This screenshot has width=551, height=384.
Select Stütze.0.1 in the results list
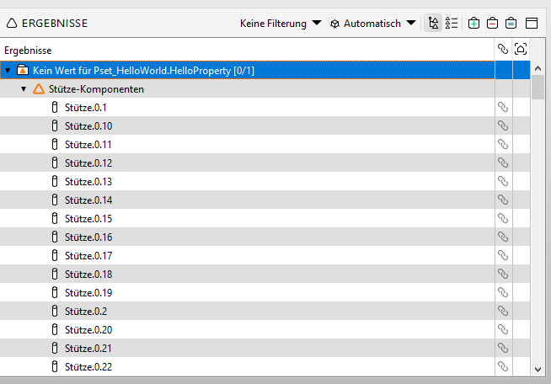[x=265, y=108]
